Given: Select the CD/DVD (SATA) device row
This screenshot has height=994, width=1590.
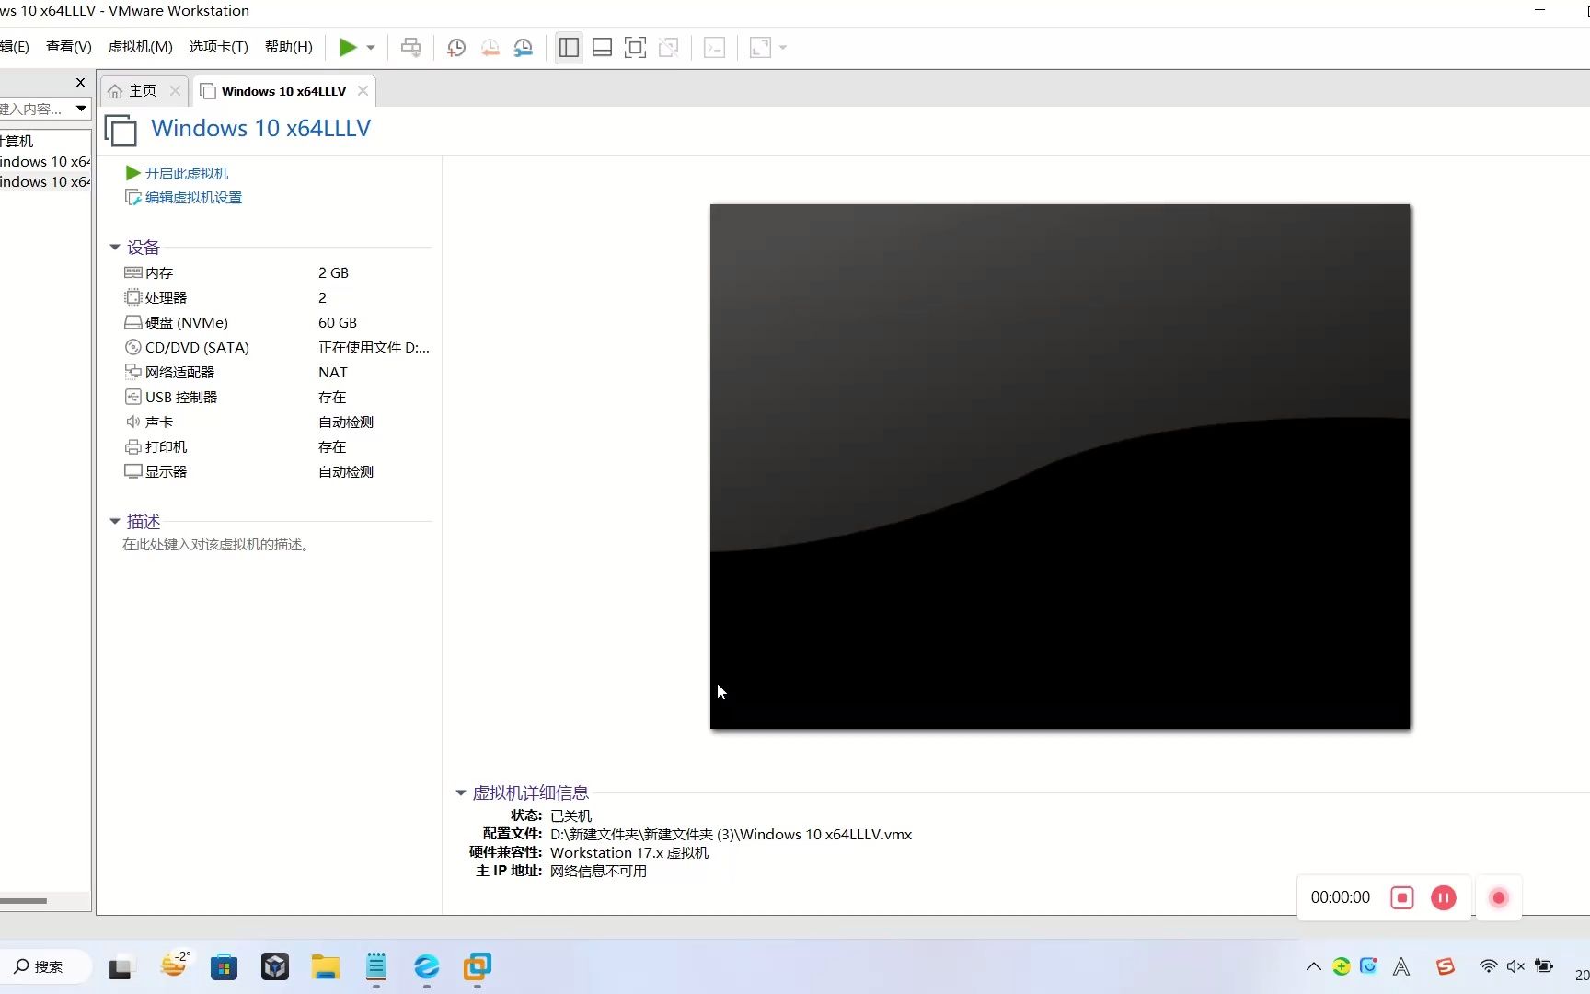Looking at the screenshot, I should click(x=276, y=347).
